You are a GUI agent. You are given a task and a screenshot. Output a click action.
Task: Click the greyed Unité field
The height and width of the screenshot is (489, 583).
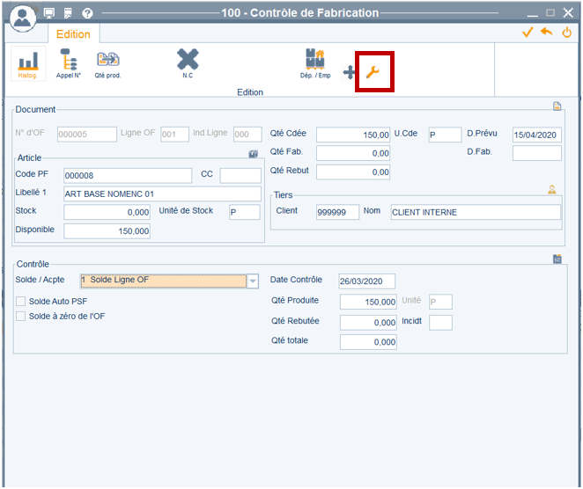coord(440,302)
